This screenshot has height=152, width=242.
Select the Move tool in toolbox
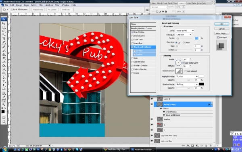click(x=4, y=23)
